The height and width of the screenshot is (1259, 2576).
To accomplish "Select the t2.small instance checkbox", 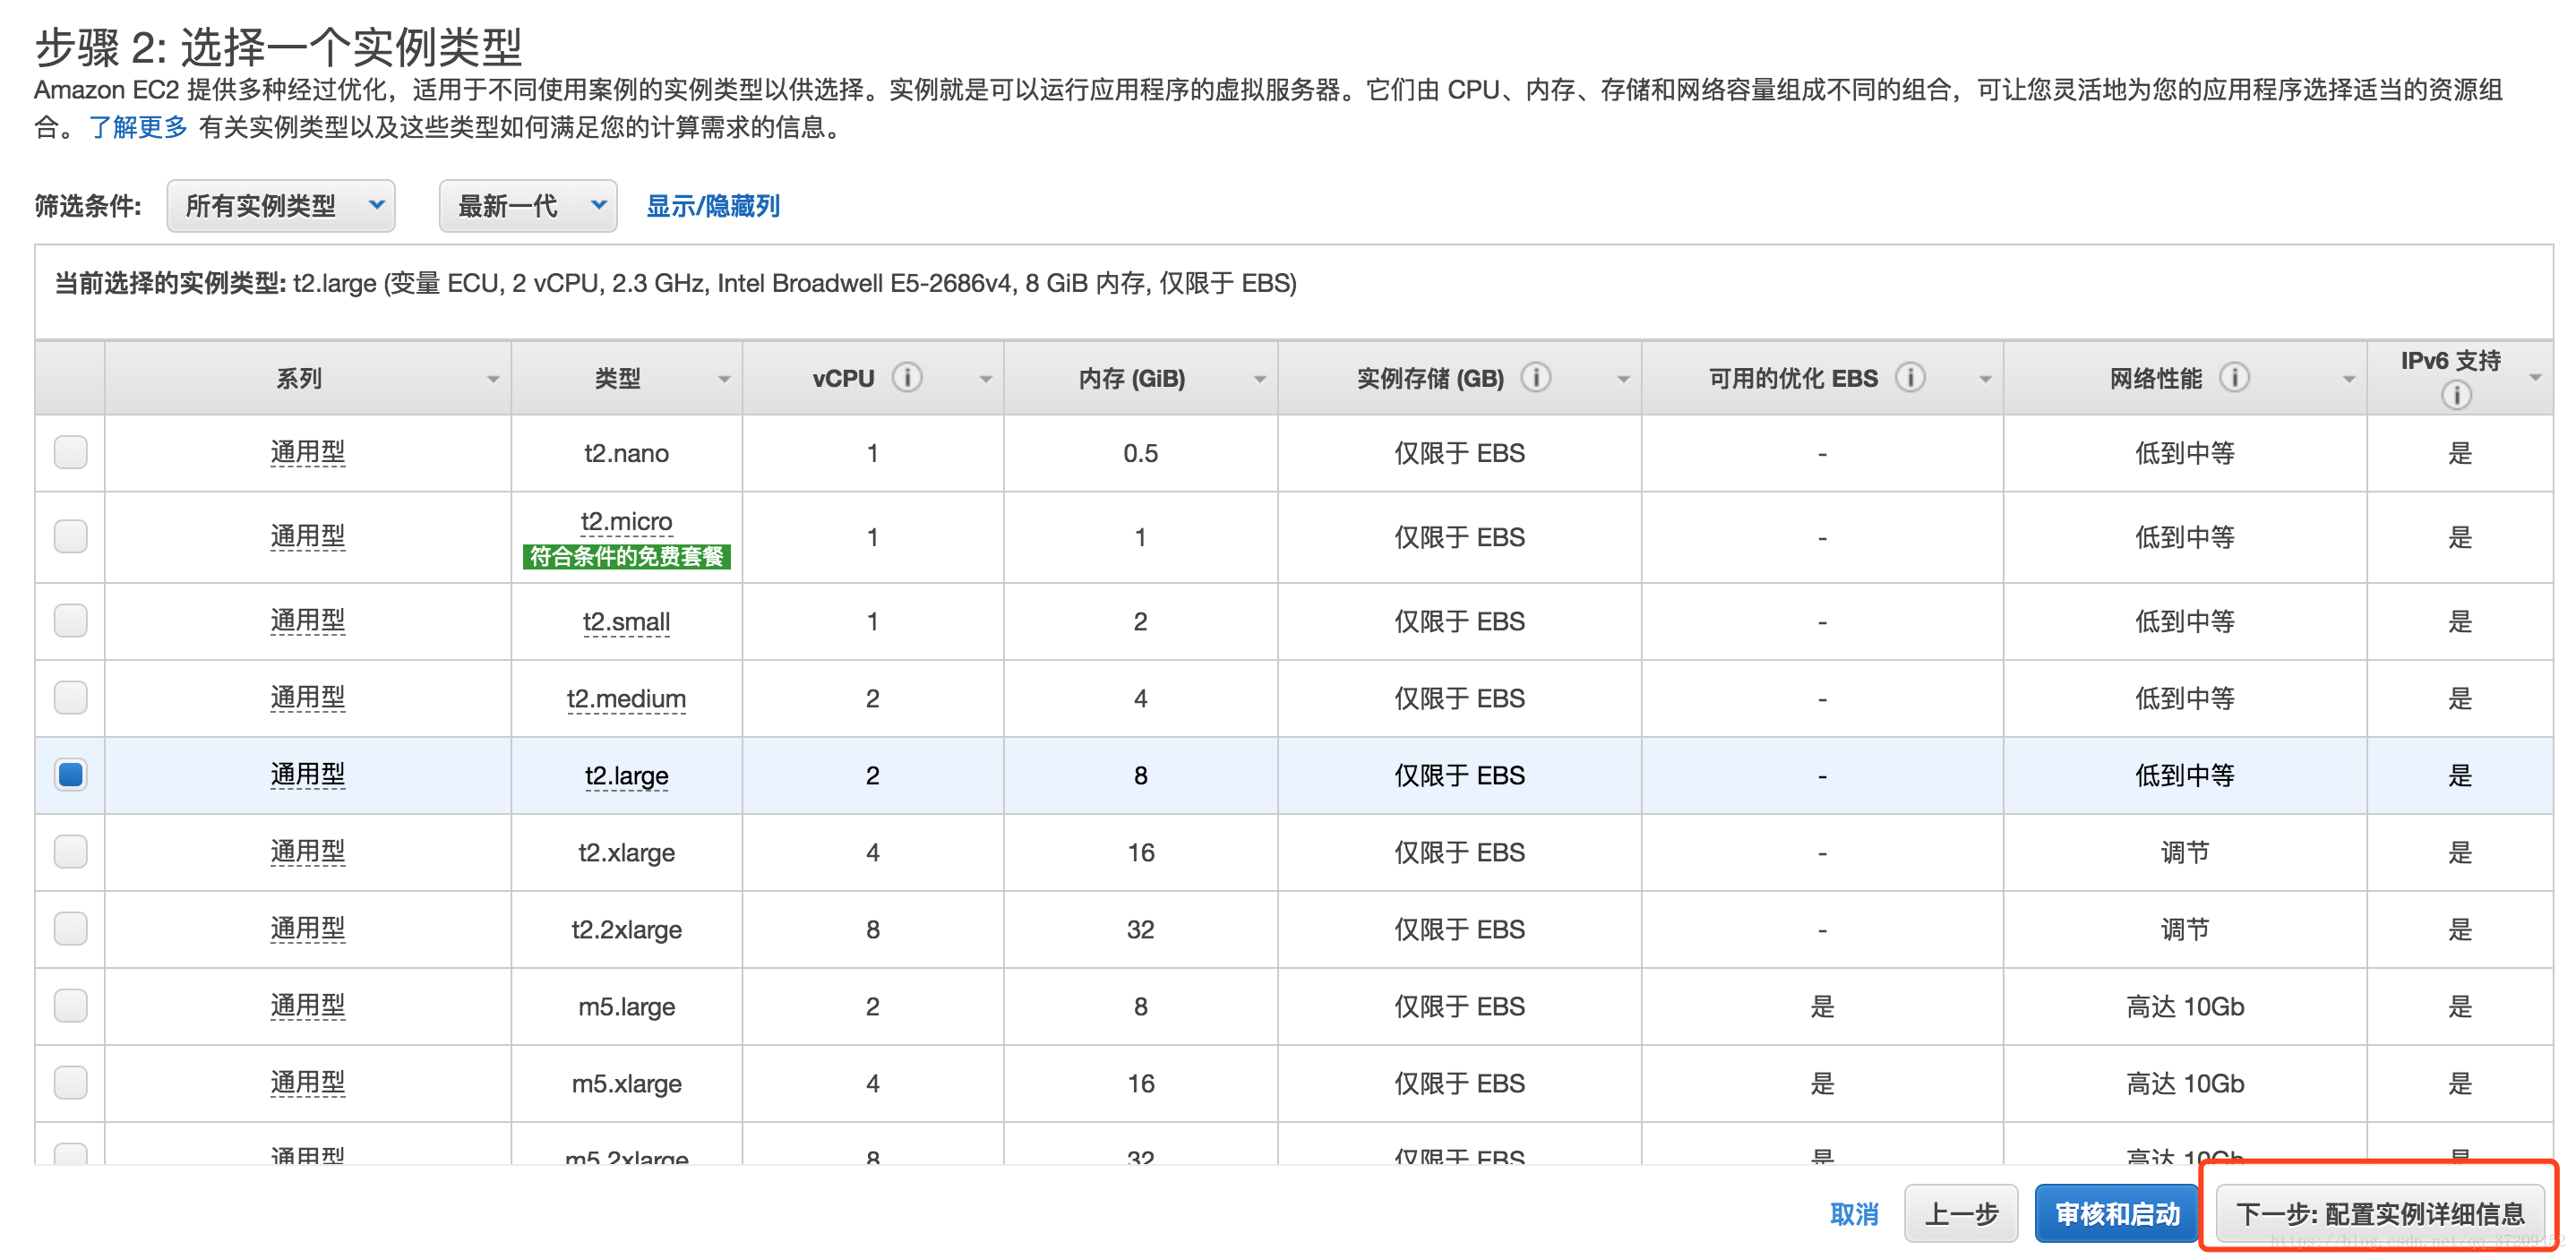I will [x=70, y=620].
